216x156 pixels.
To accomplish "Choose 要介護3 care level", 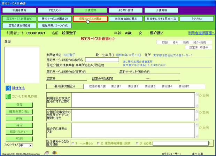I will pyautogui.click(x=150, y=86).
